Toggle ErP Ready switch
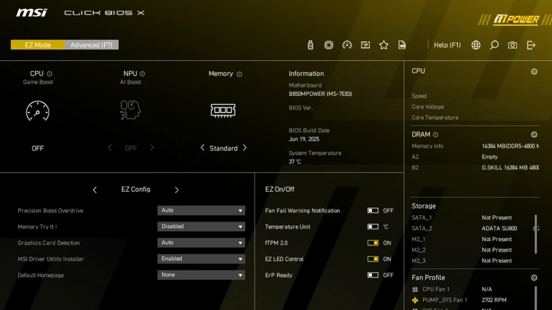552x310 pixels. 373,275
